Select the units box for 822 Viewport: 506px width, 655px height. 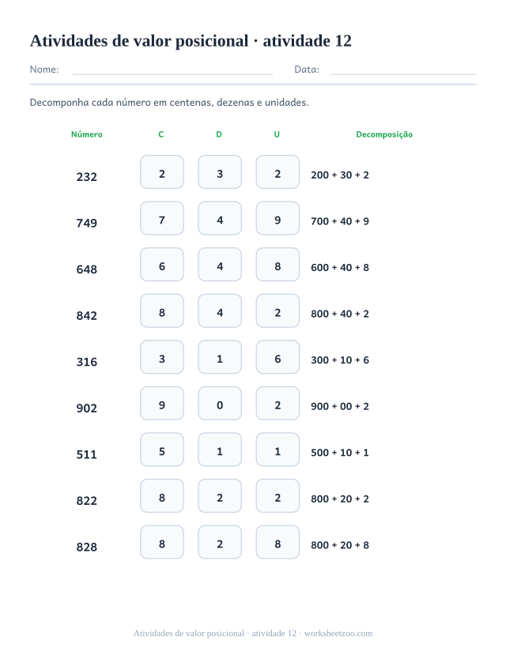tap(278, 496)
